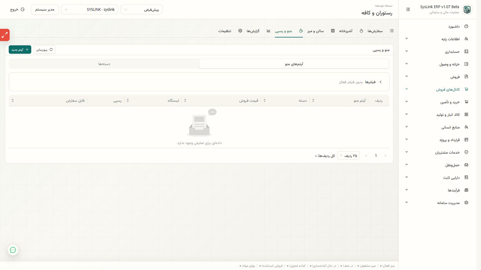Screen dimensions: 481x270
Task: Click the آیتم جدید button
Action: tap(20, 49)
